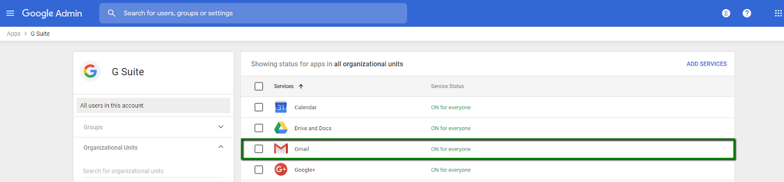Screen dimensions: 784x182
Task: Click the G Suite panel title
Action: point(128,71)
